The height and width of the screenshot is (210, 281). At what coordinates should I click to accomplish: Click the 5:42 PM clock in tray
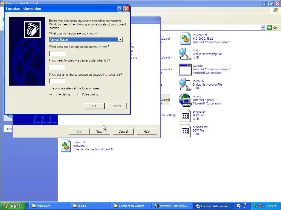(x=271, y=206)
